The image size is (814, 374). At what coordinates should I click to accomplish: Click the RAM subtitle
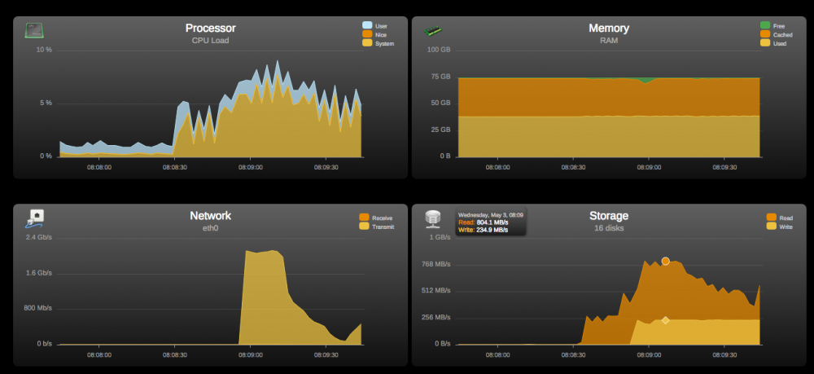point(608,41)
